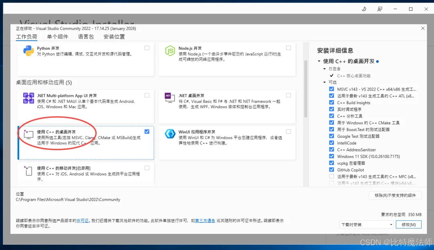Click the C++ desktop development workload icon
The height and width of the screenshot is (250, 434).
[x=29, y=134]
